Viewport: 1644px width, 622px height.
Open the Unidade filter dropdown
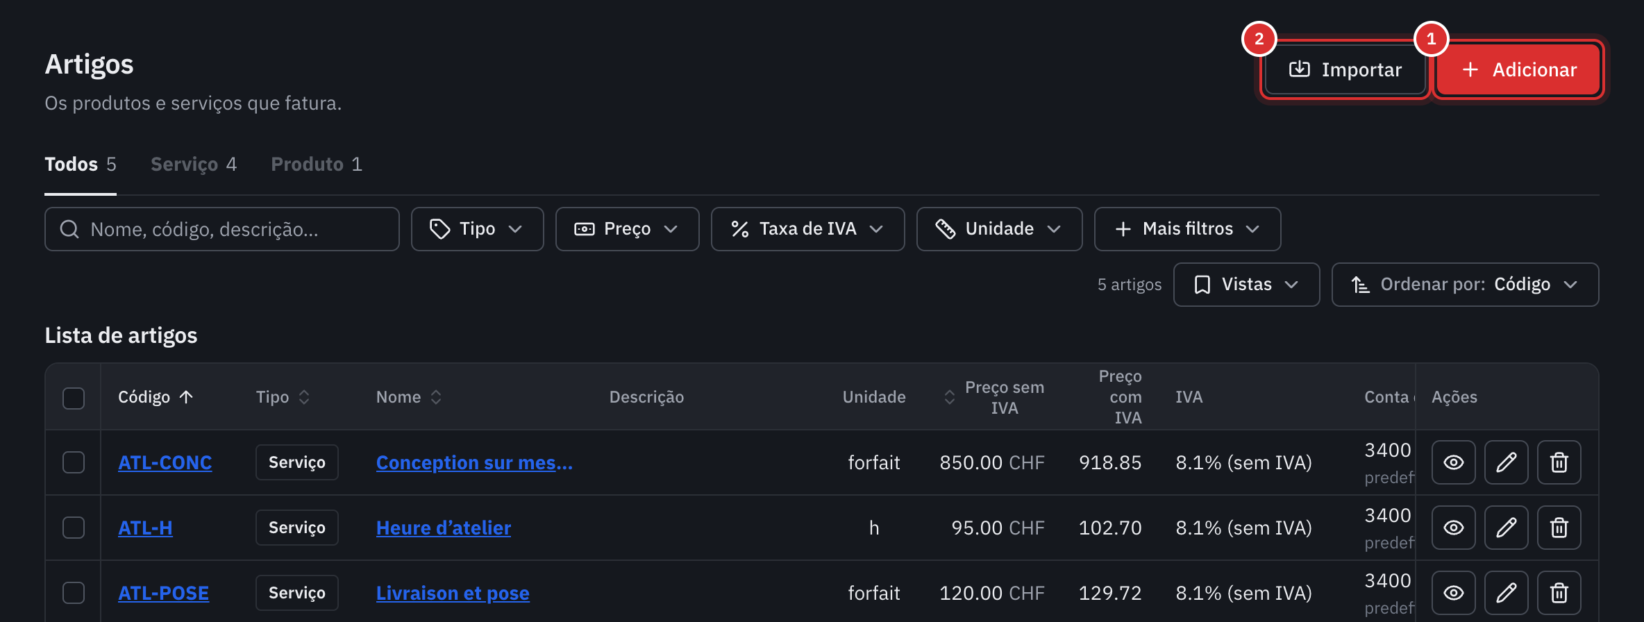[x=999, y=229]
